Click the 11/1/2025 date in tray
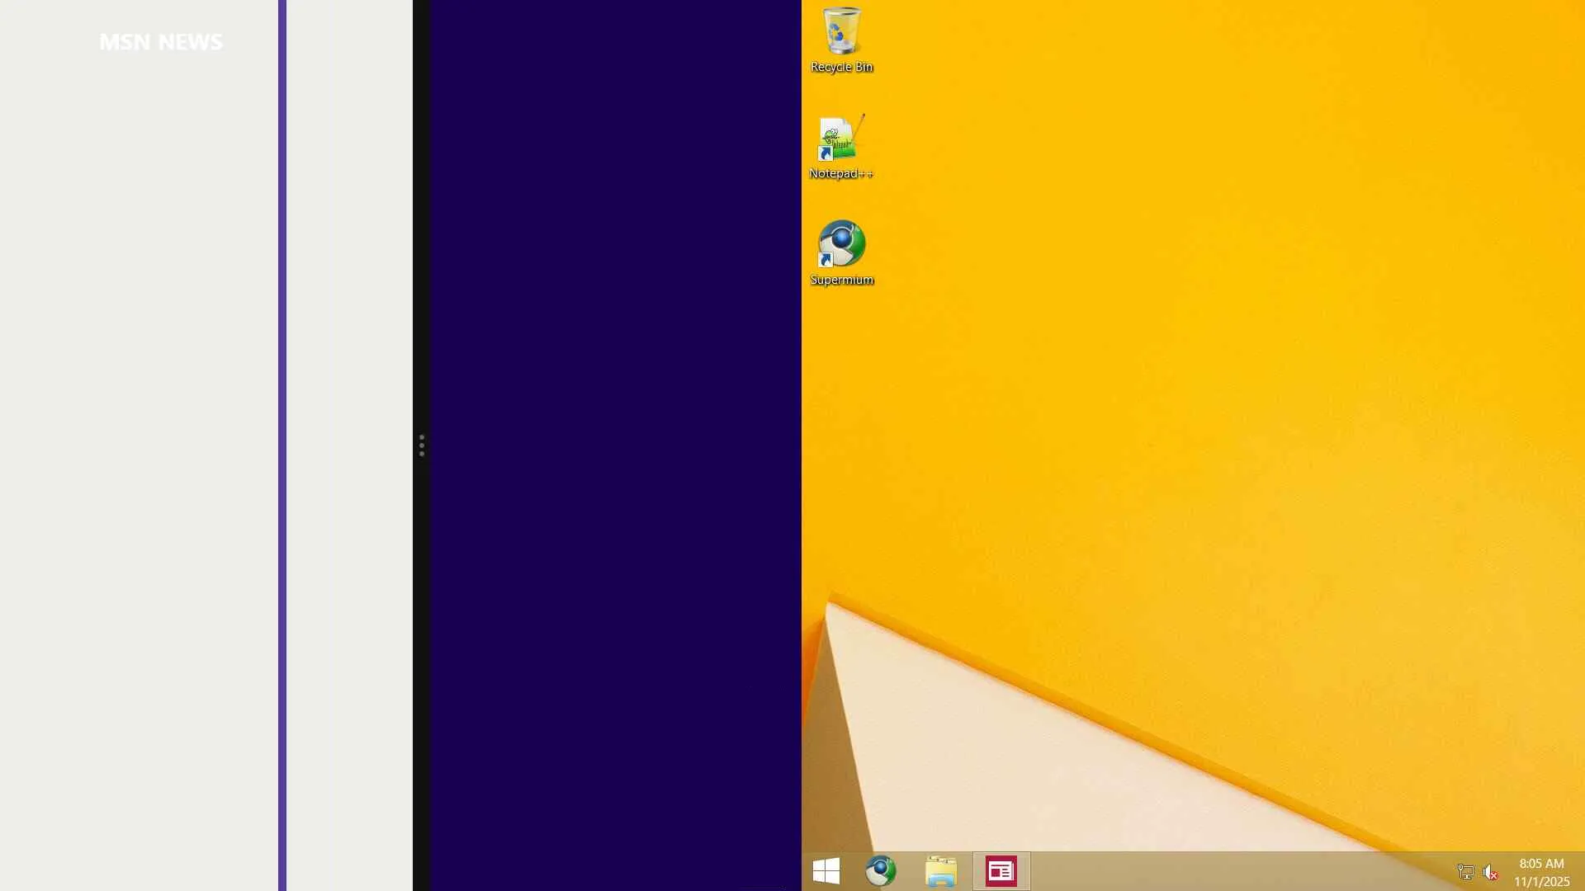1585x891 pixels. tap(1541, 881)
